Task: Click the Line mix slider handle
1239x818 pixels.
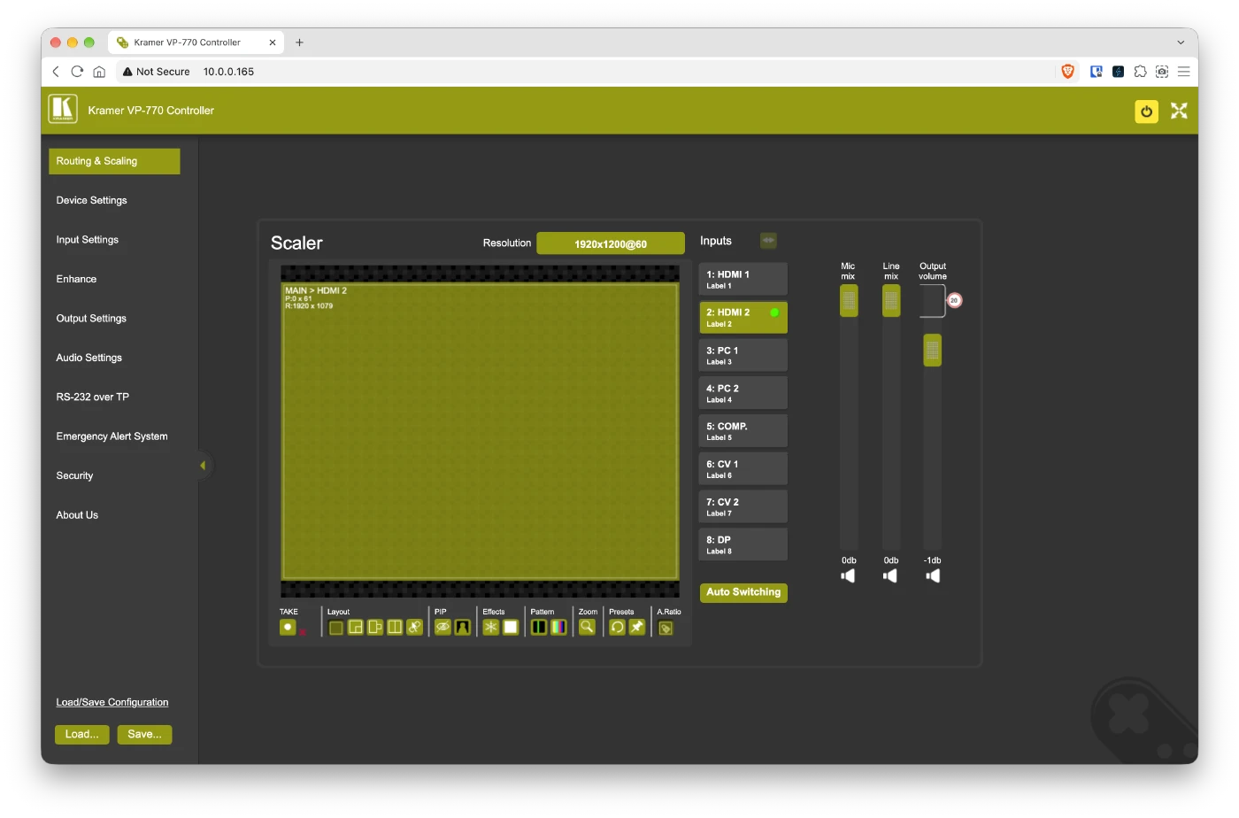Action: [891, 301]
